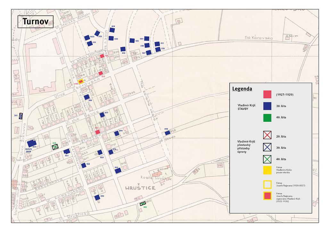Click the red crossed box in legend
This screenshot has height=232, width=328.
pos(267,136)
